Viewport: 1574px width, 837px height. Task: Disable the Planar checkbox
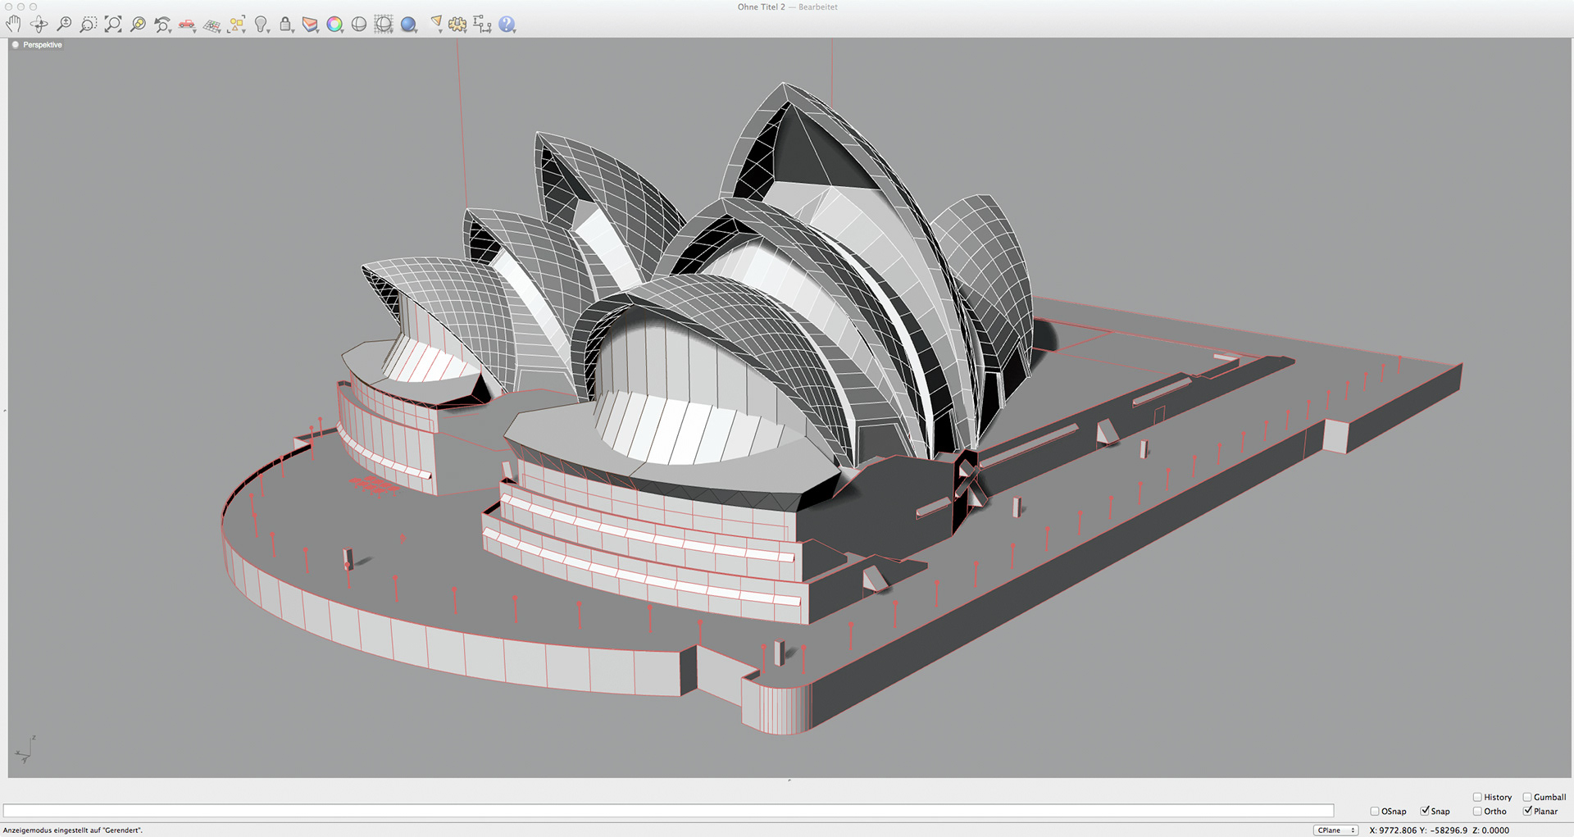tap(1527, 811)
